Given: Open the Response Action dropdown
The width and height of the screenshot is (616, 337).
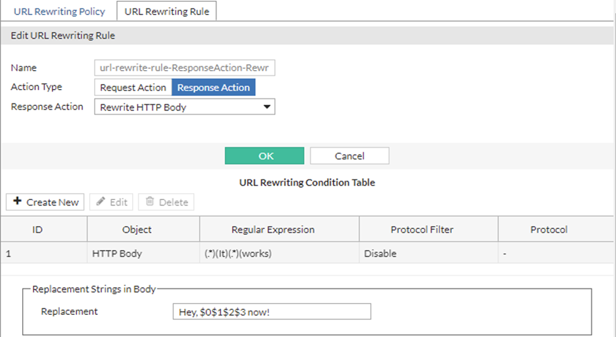Looking at the screenshot, I should (x=184, y=107).
